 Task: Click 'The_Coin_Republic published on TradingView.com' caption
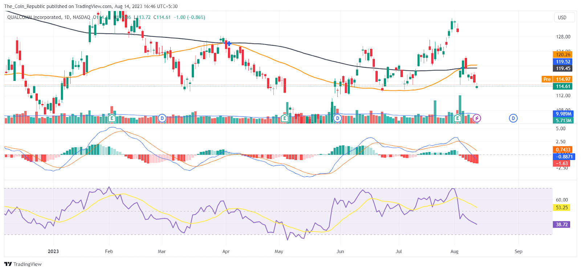(58, 6)
